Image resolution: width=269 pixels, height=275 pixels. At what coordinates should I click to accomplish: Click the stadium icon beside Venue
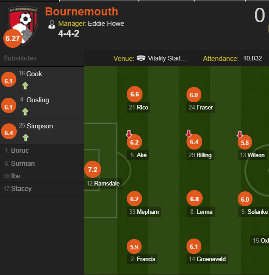click(x=141, y=58)
